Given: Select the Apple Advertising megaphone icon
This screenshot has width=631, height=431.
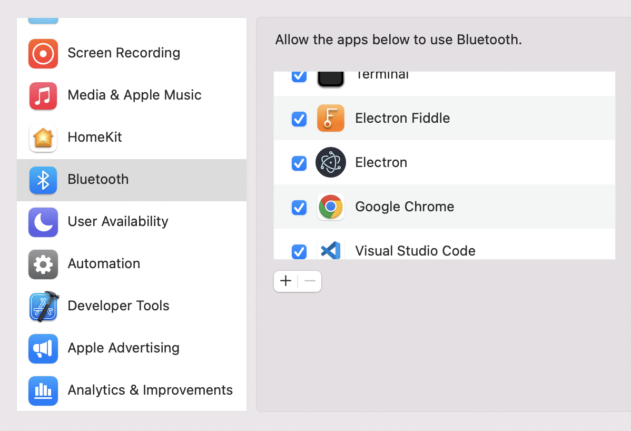Looking at the screenshot, I should pyautogui.click(x=43, y=348).
